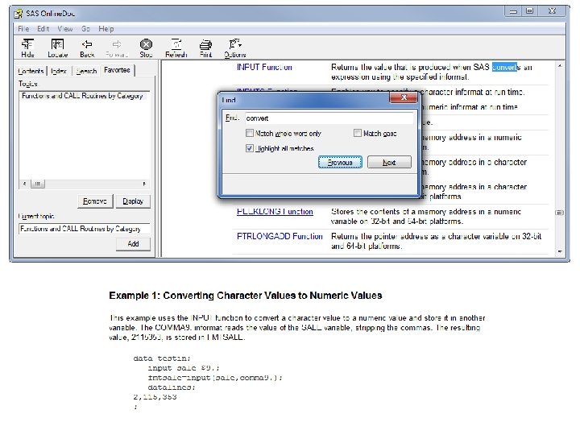Click the Print toolbar icon
The width and height of the screenshot is (580, 435).
[205, 48]
